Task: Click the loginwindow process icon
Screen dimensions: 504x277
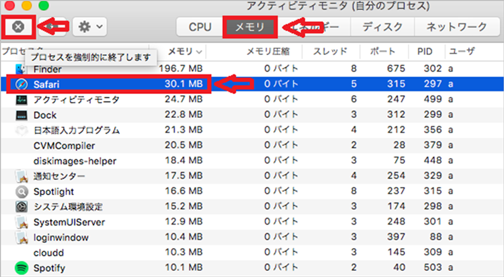Action: pos(22,237)
